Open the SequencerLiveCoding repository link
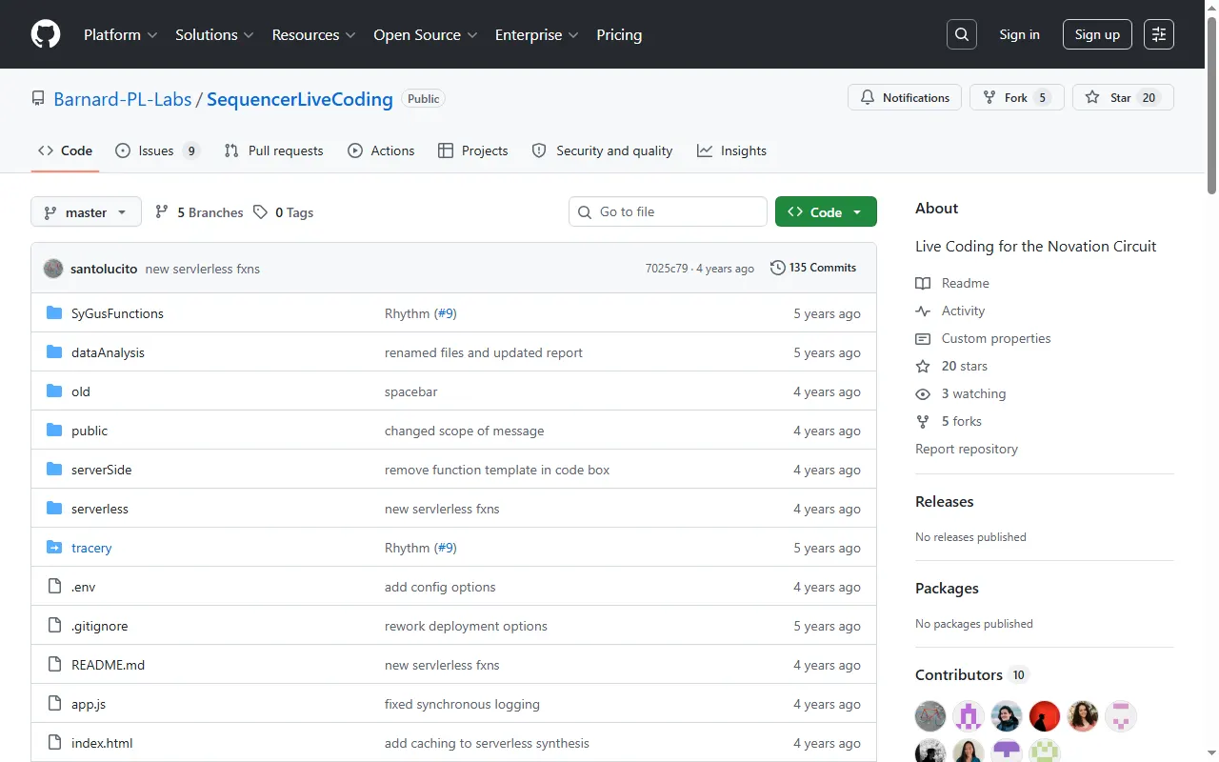This screenshot has height=762, width=1219. (x=300, y=99)
